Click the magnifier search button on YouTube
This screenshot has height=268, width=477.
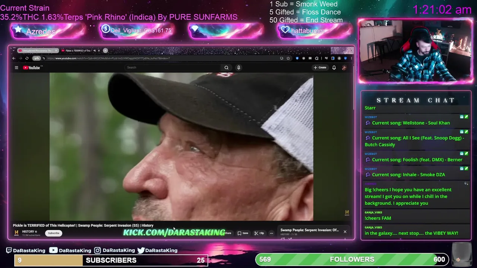tap(226, 67)
